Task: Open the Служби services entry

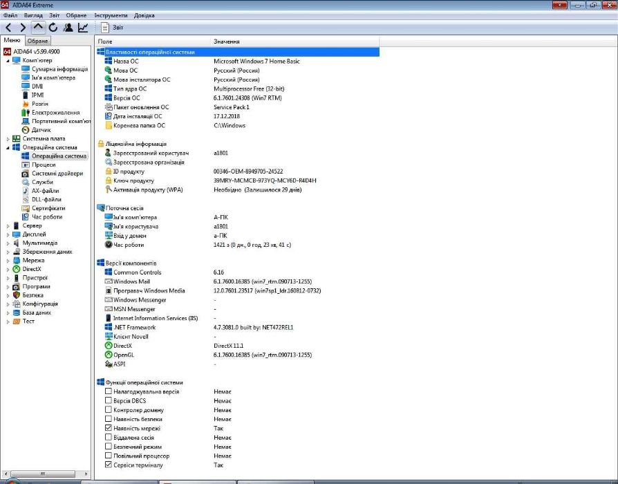Action: 42,182
